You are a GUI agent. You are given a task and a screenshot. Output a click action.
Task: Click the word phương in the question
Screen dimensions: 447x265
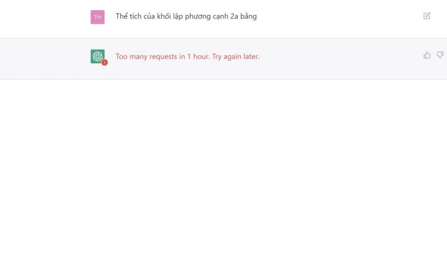[198, 17]
